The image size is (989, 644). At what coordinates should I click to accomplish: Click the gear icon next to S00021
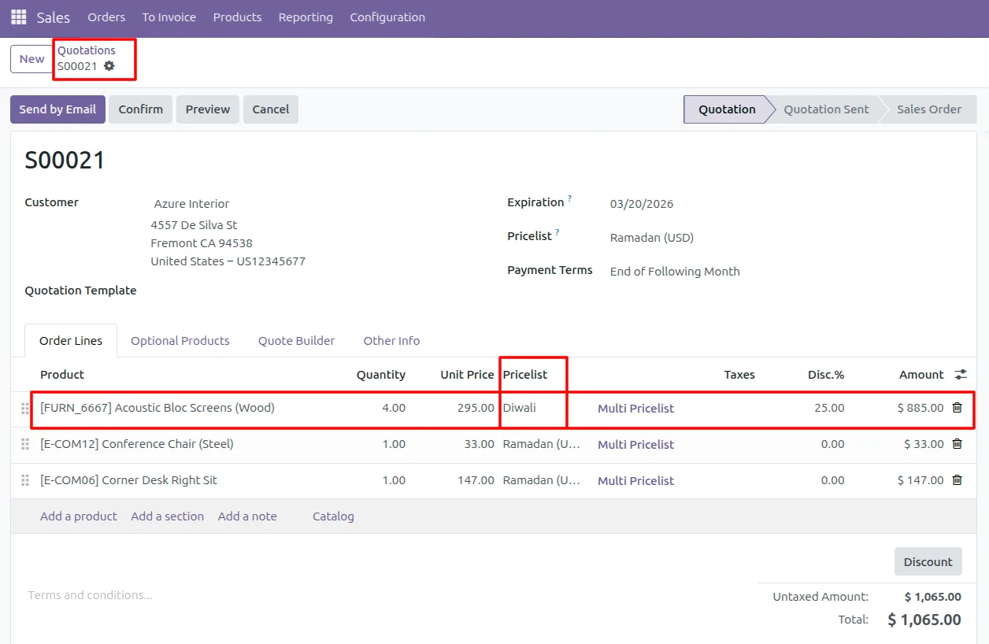pos(109,66)
